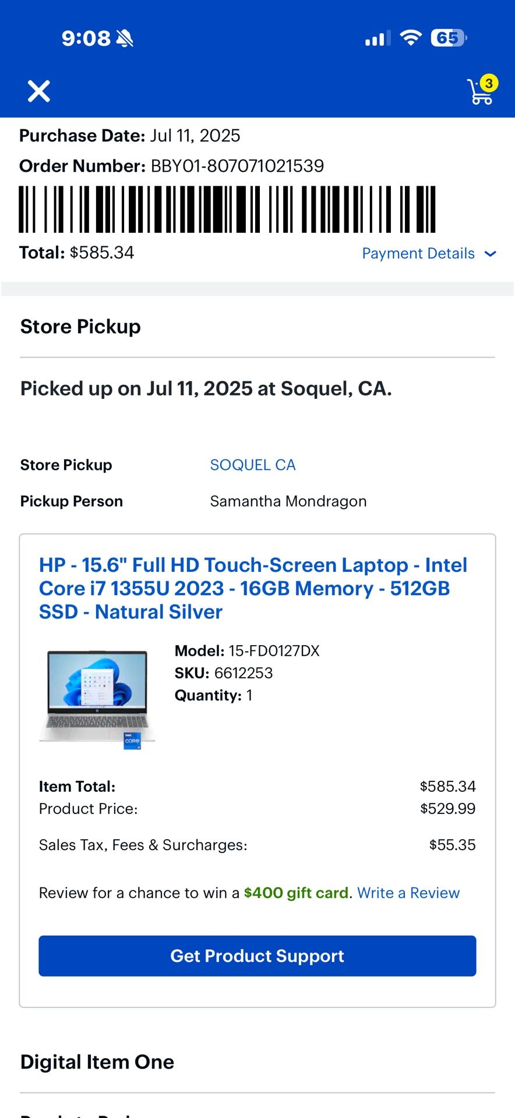The image size is (515, 1118).
Task: Close the order details screen
Action: (38, 91)
